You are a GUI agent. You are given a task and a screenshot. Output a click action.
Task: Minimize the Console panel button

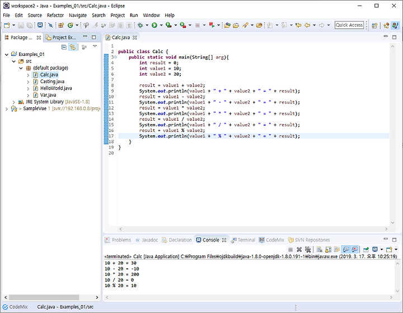[386, 239]
